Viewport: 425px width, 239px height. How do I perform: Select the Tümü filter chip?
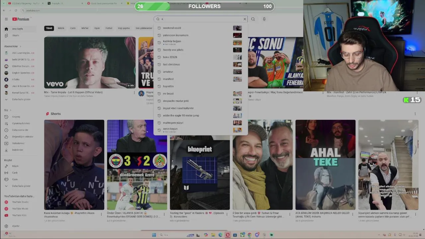point(49,28)
